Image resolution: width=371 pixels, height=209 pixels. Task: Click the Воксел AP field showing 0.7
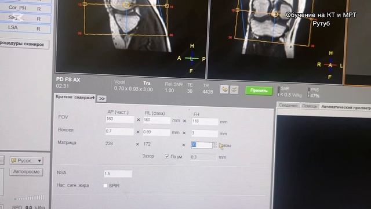click(119, 132)
